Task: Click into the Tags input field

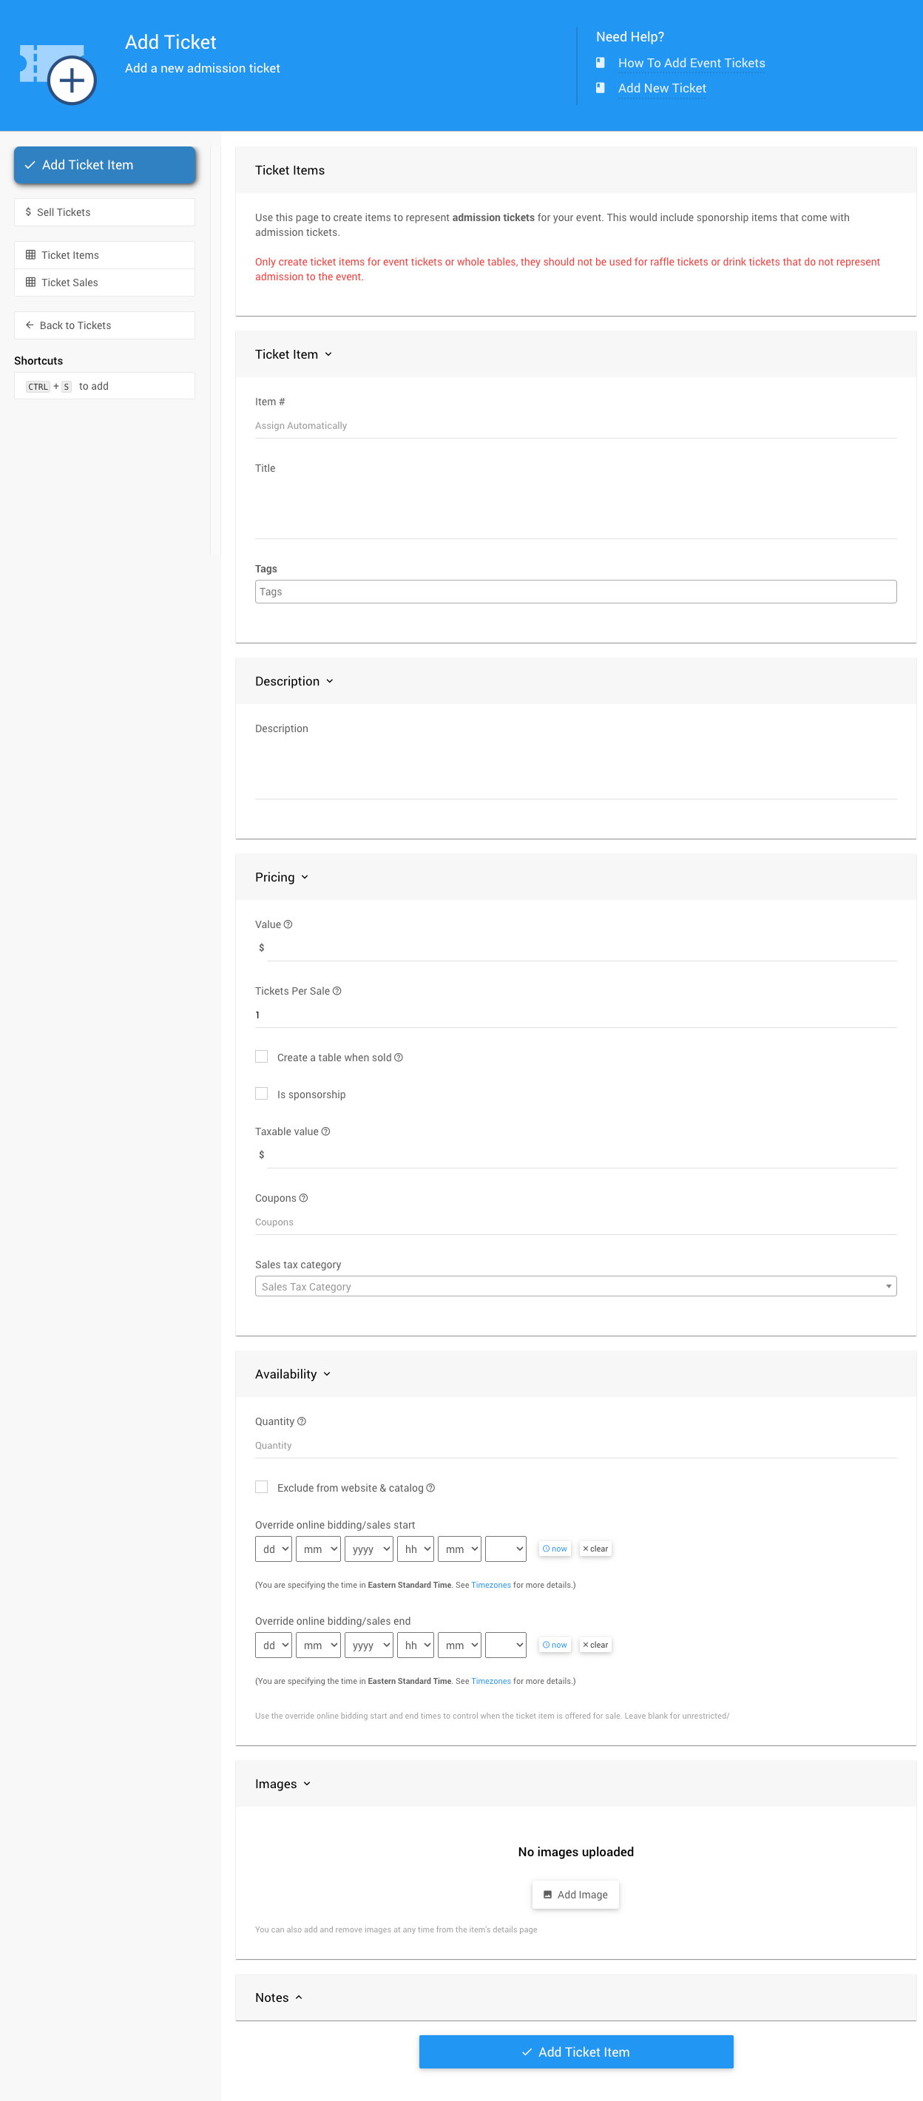Action: [x=575, y=592]
